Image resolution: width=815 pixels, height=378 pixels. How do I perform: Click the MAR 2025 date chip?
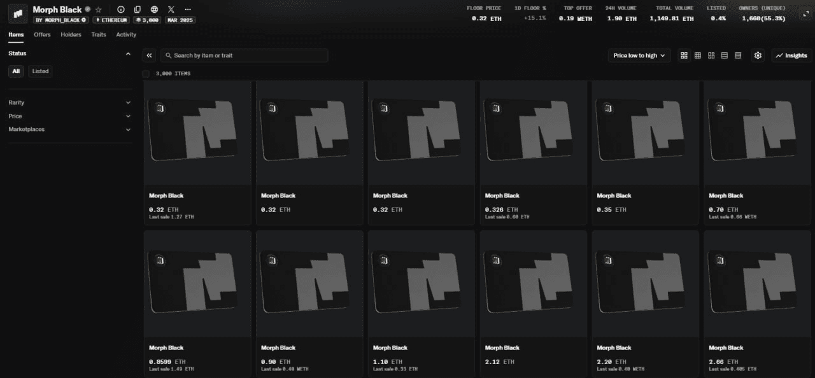point(180,20)
